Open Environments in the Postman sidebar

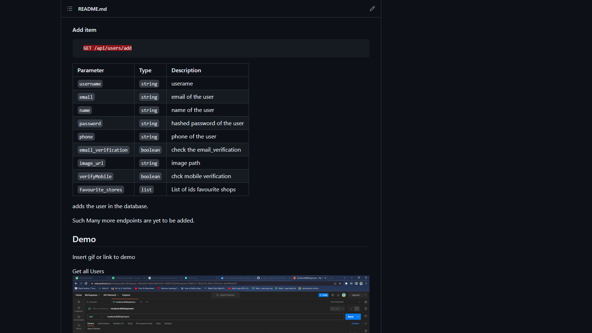(79, 318)
